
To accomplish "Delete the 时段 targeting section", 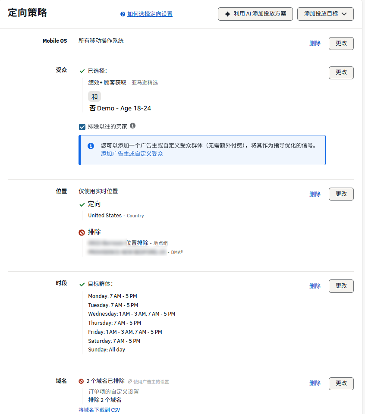I will [x=315, y=286].
